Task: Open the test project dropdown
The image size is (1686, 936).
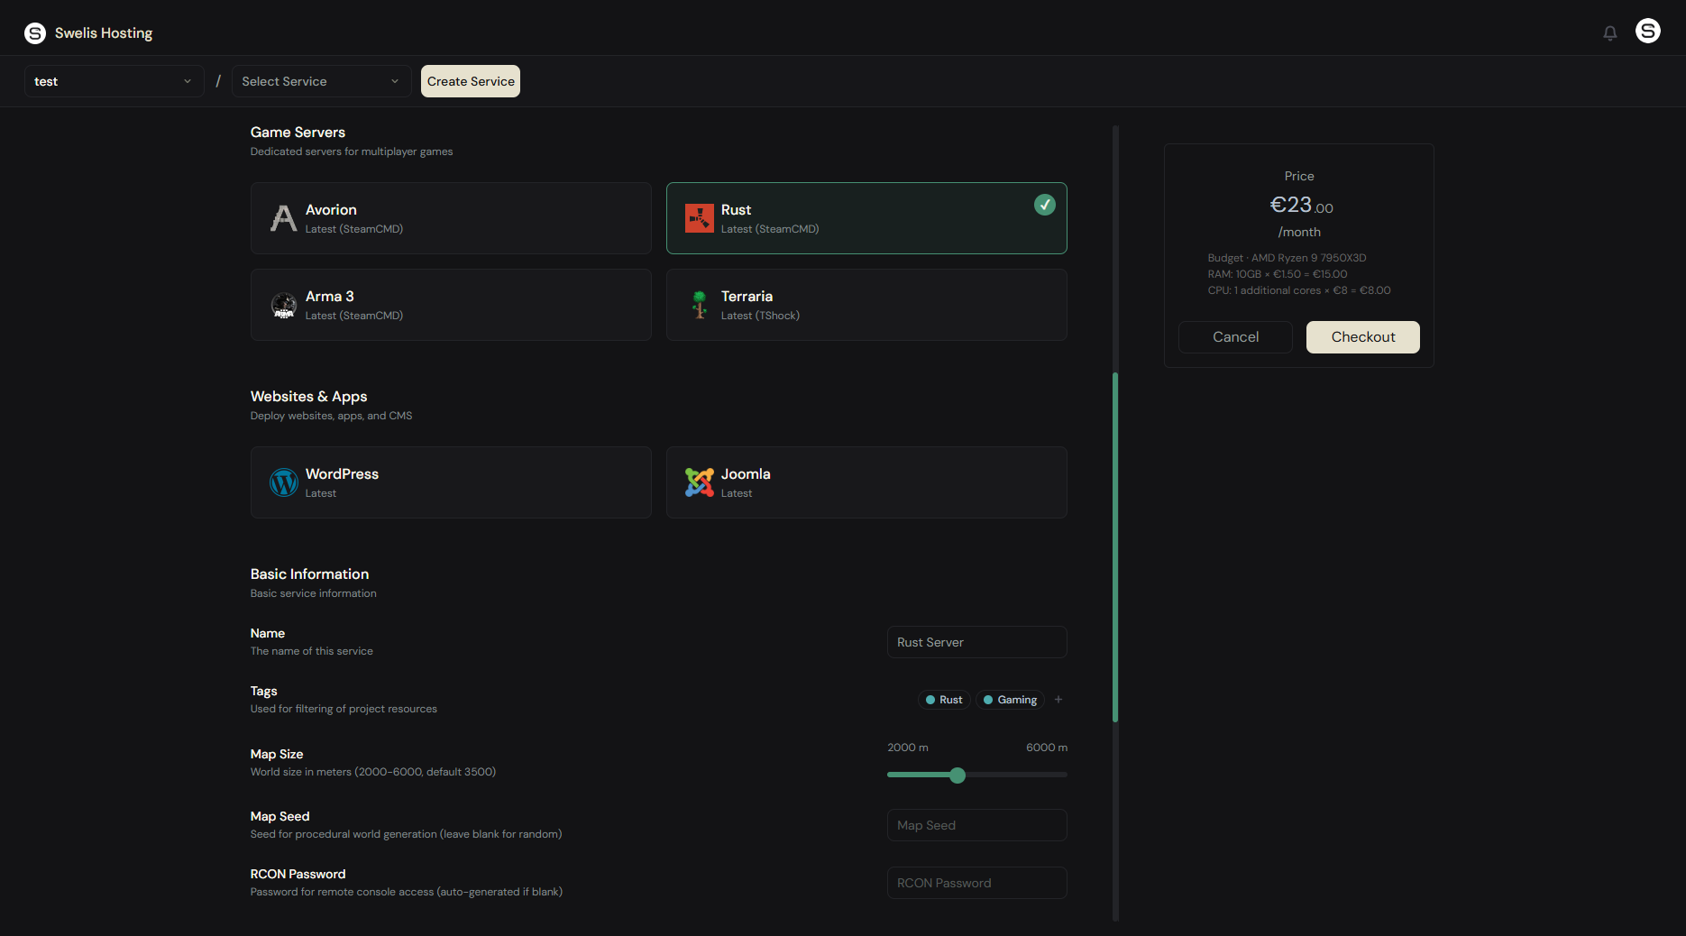Action: pos(114,81)
